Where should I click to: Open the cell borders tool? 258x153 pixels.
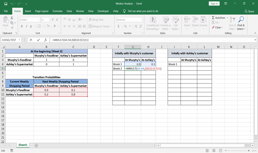39,26
